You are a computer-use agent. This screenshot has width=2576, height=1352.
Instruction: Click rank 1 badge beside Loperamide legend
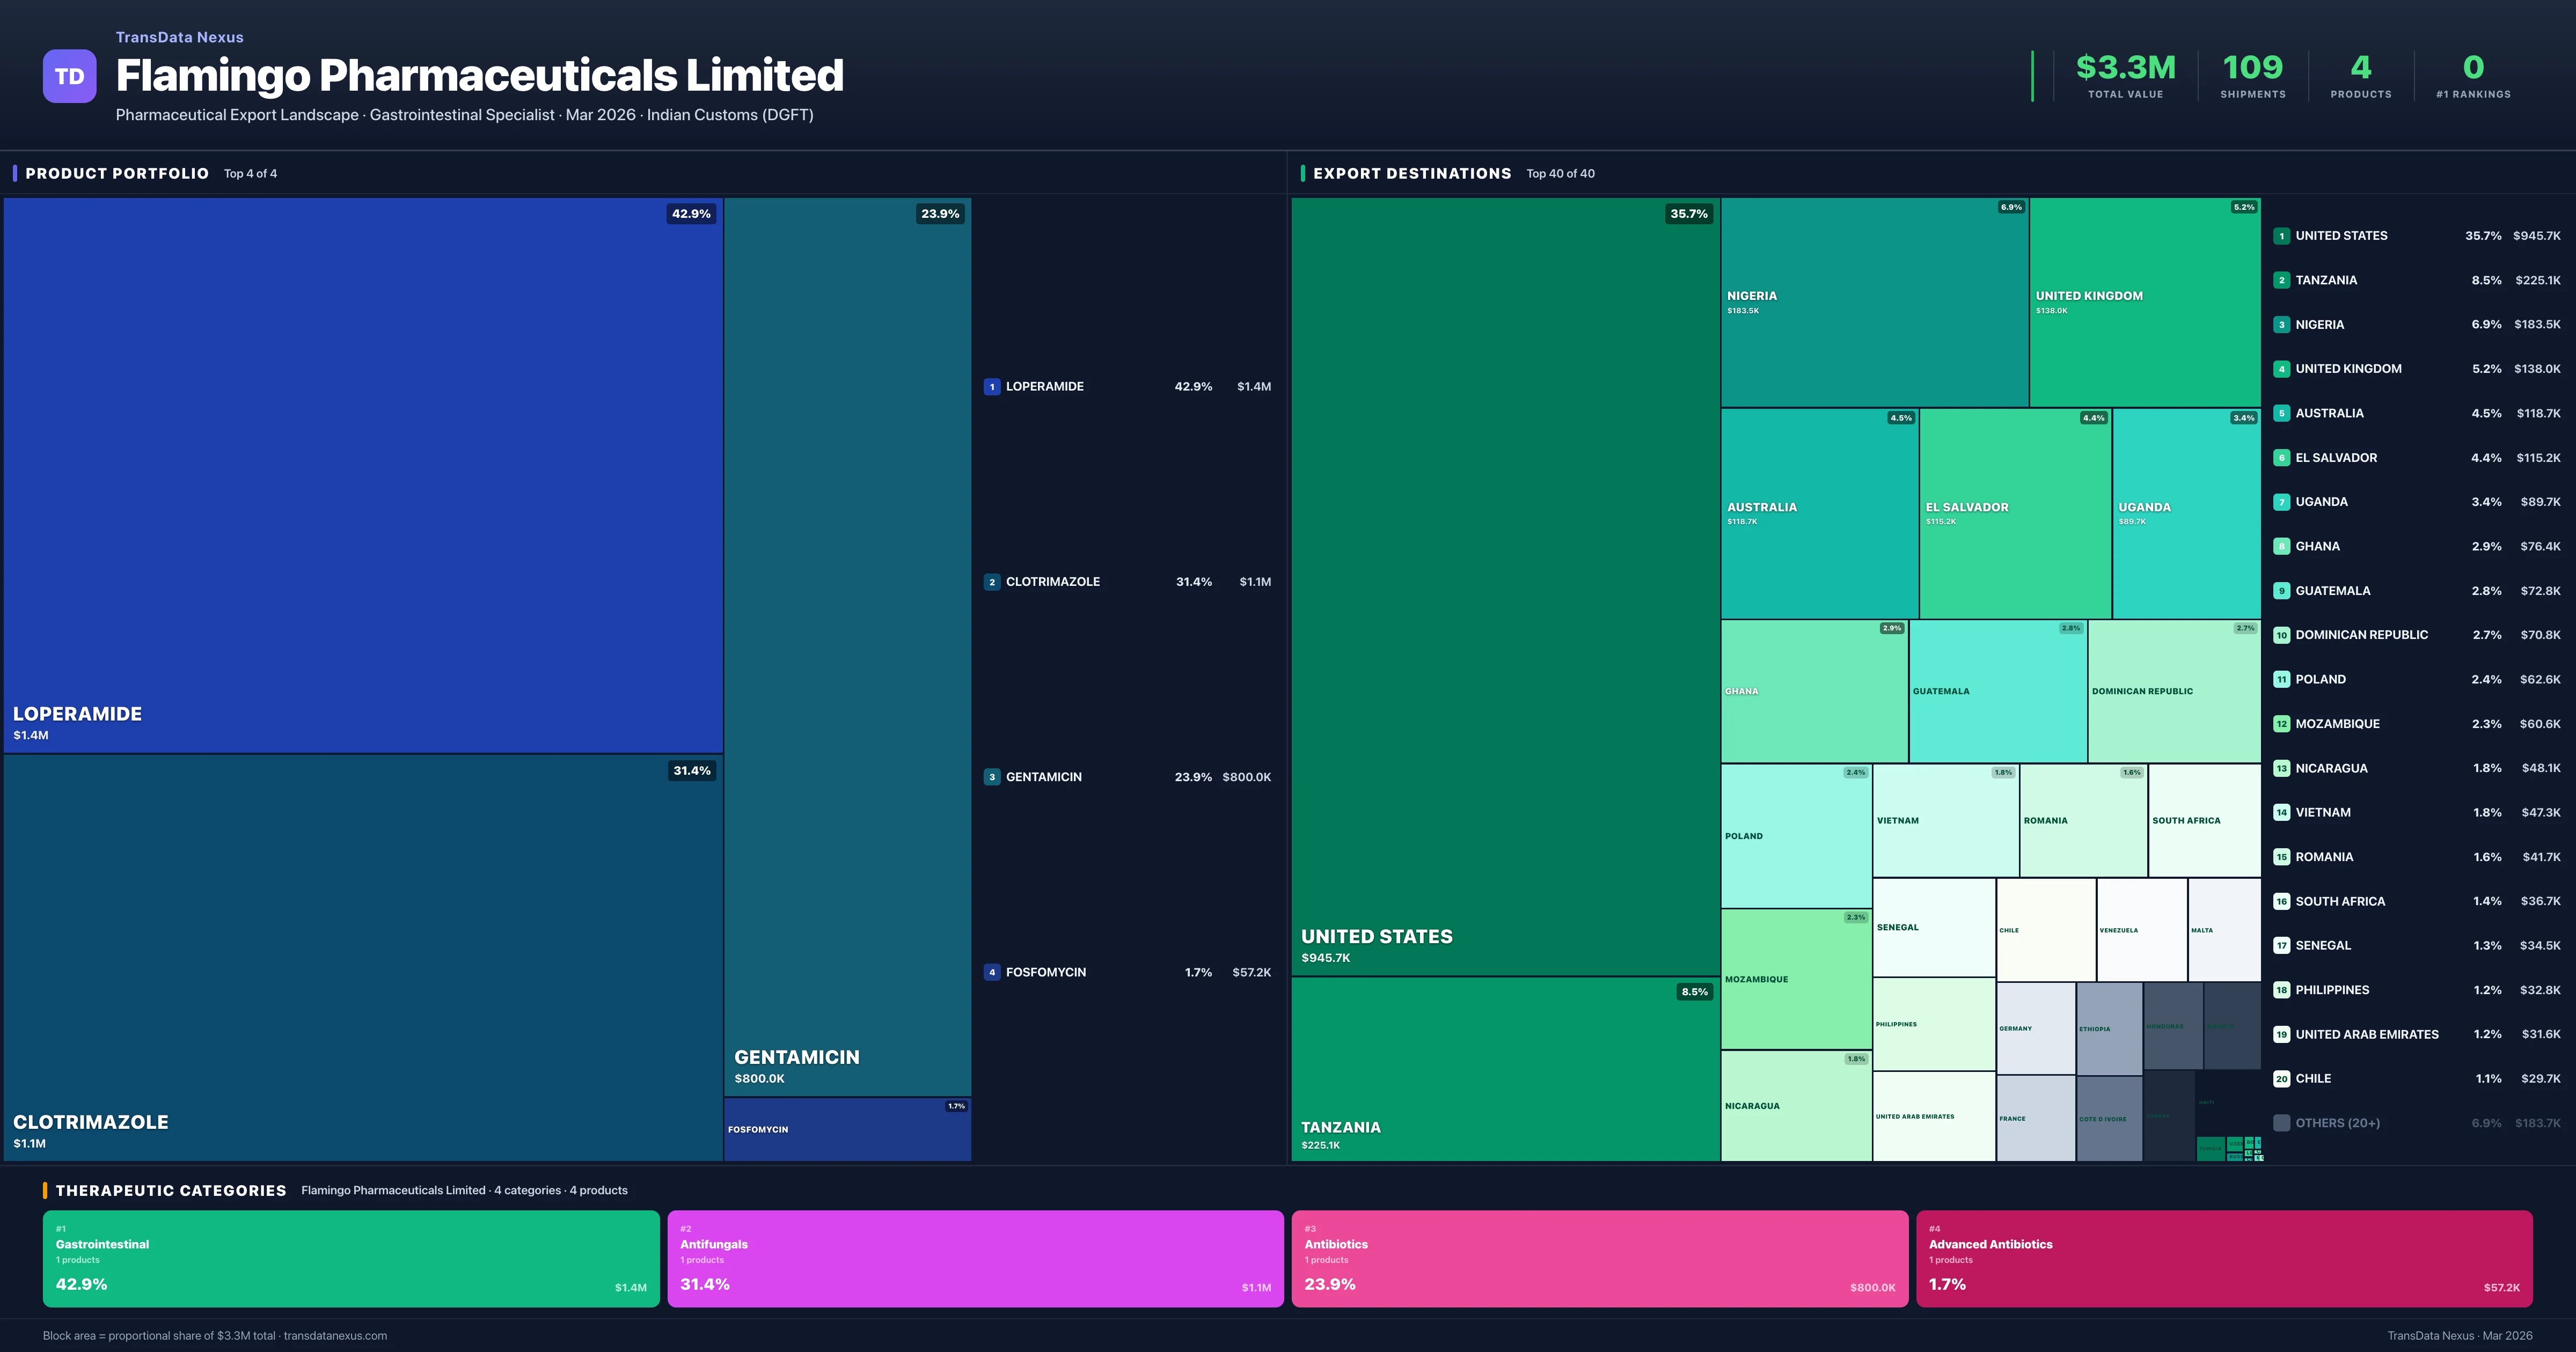[992, 387]
